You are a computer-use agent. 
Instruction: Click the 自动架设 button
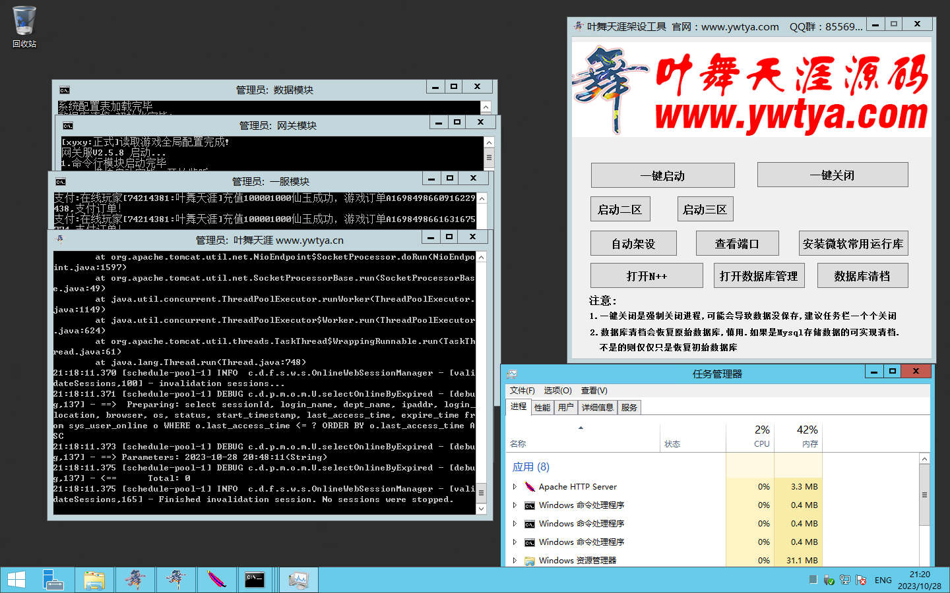[x=633, y=243]
